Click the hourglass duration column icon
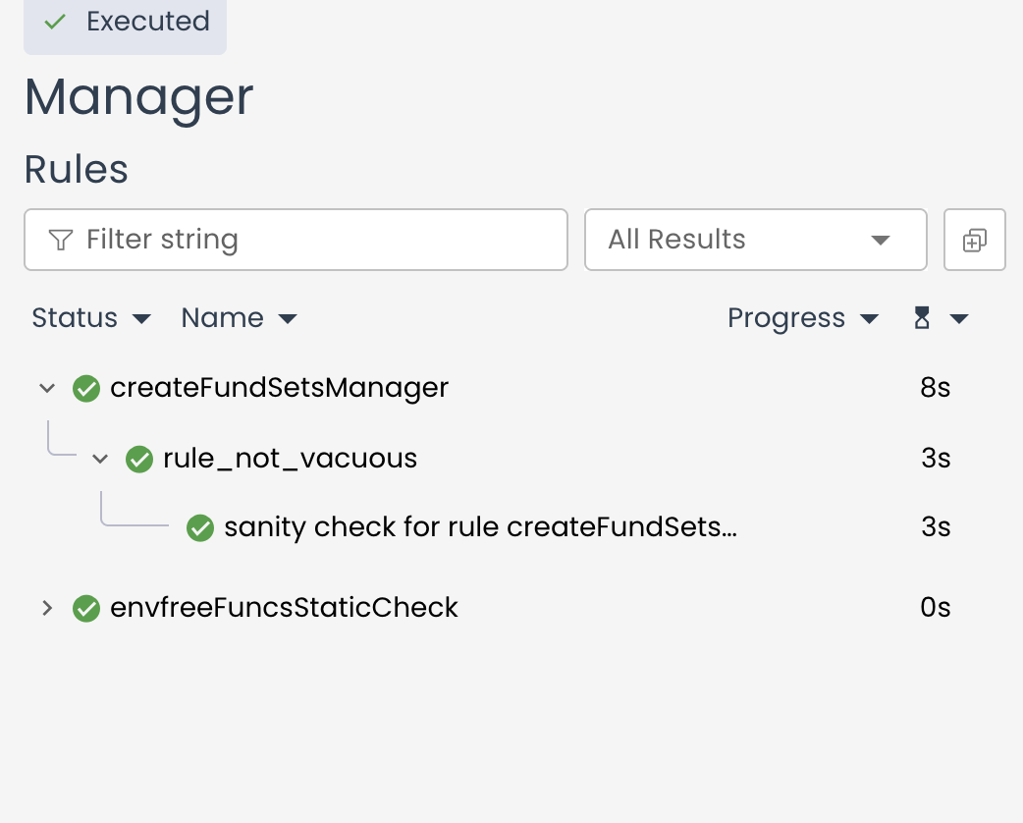Screen dimensions: 1023x823 click(x=921, y=318)
